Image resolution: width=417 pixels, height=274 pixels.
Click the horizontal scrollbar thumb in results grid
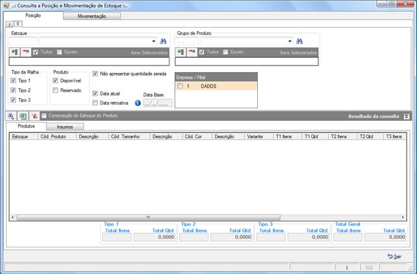(148, 217)
